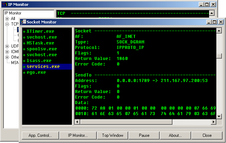Select services.exe in process list
The width and height of the screenshot is (226, 143).
coord(47,67)
